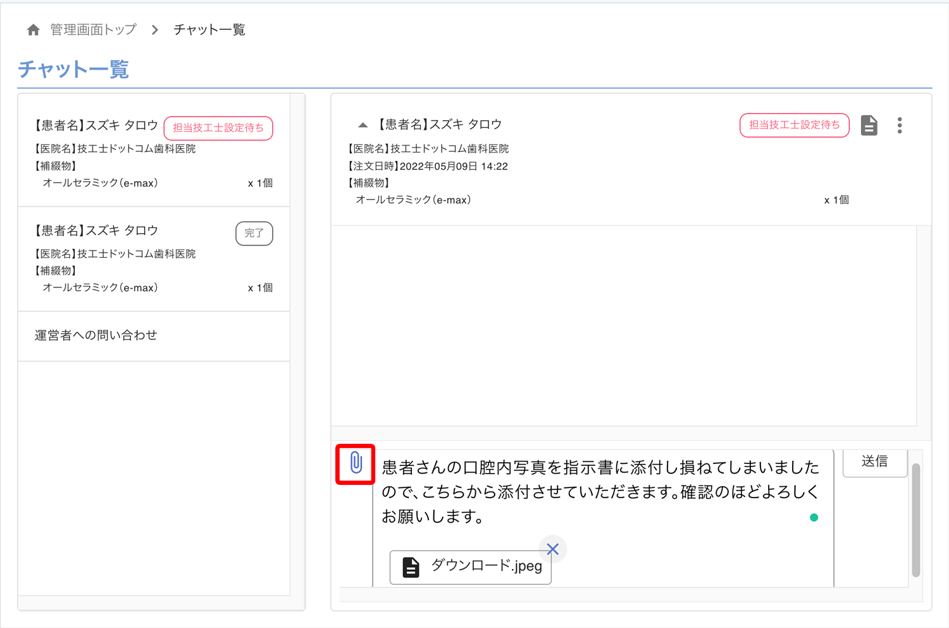Click into the message text field

pyautogui.click(x=600, y=492)
